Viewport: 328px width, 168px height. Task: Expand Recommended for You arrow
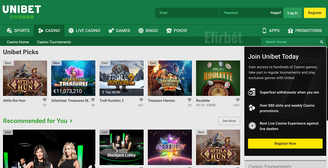click(x=71, y=121)
